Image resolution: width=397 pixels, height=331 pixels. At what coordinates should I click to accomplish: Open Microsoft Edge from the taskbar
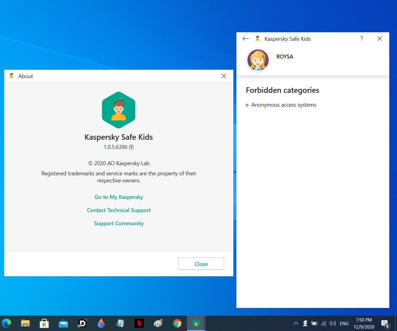point(6,323)
